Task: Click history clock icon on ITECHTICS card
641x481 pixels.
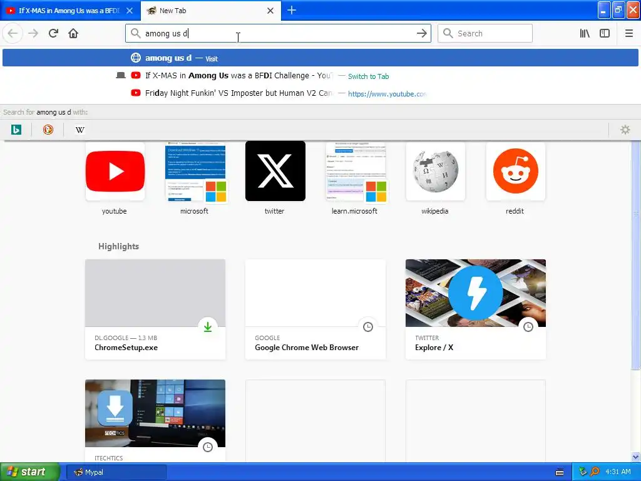Action: click(208, 447)
